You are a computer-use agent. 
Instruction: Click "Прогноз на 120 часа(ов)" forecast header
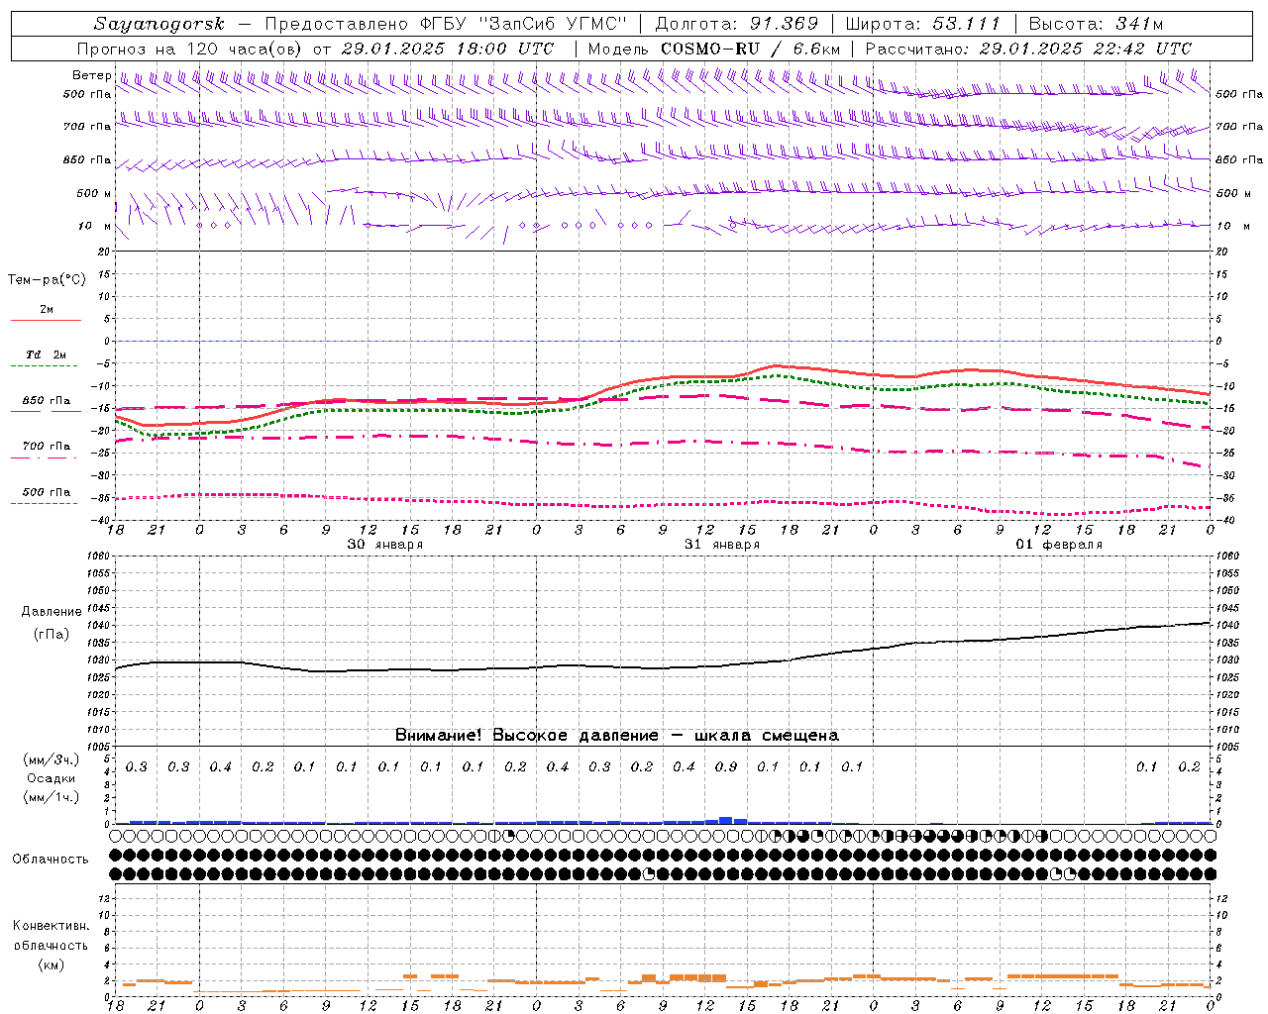[191, 49]
